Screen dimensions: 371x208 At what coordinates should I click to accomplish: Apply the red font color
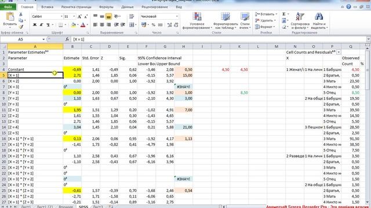(83, 25)
